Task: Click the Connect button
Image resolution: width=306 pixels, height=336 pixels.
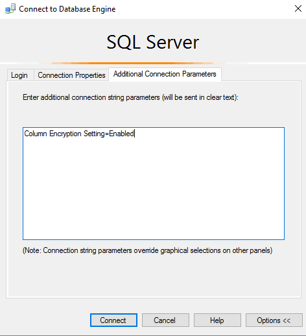Action: coord(113,320)
